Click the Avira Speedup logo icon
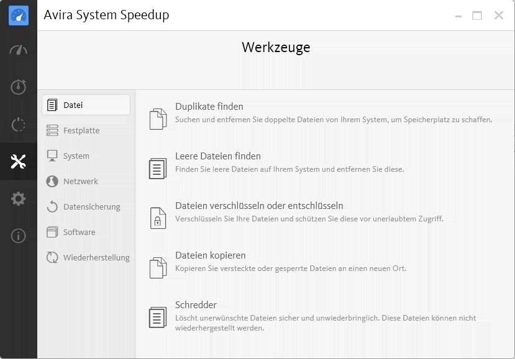The height and width of the screenshot is (359, 515). [x=19, y=16]
